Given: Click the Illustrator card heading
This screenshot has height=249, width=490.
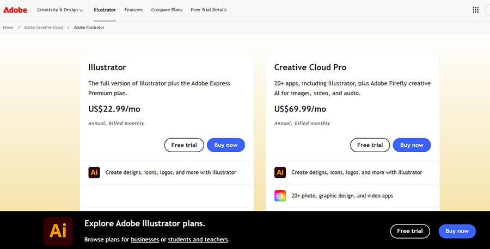Looking at the screenshot, I should (107, 67).
